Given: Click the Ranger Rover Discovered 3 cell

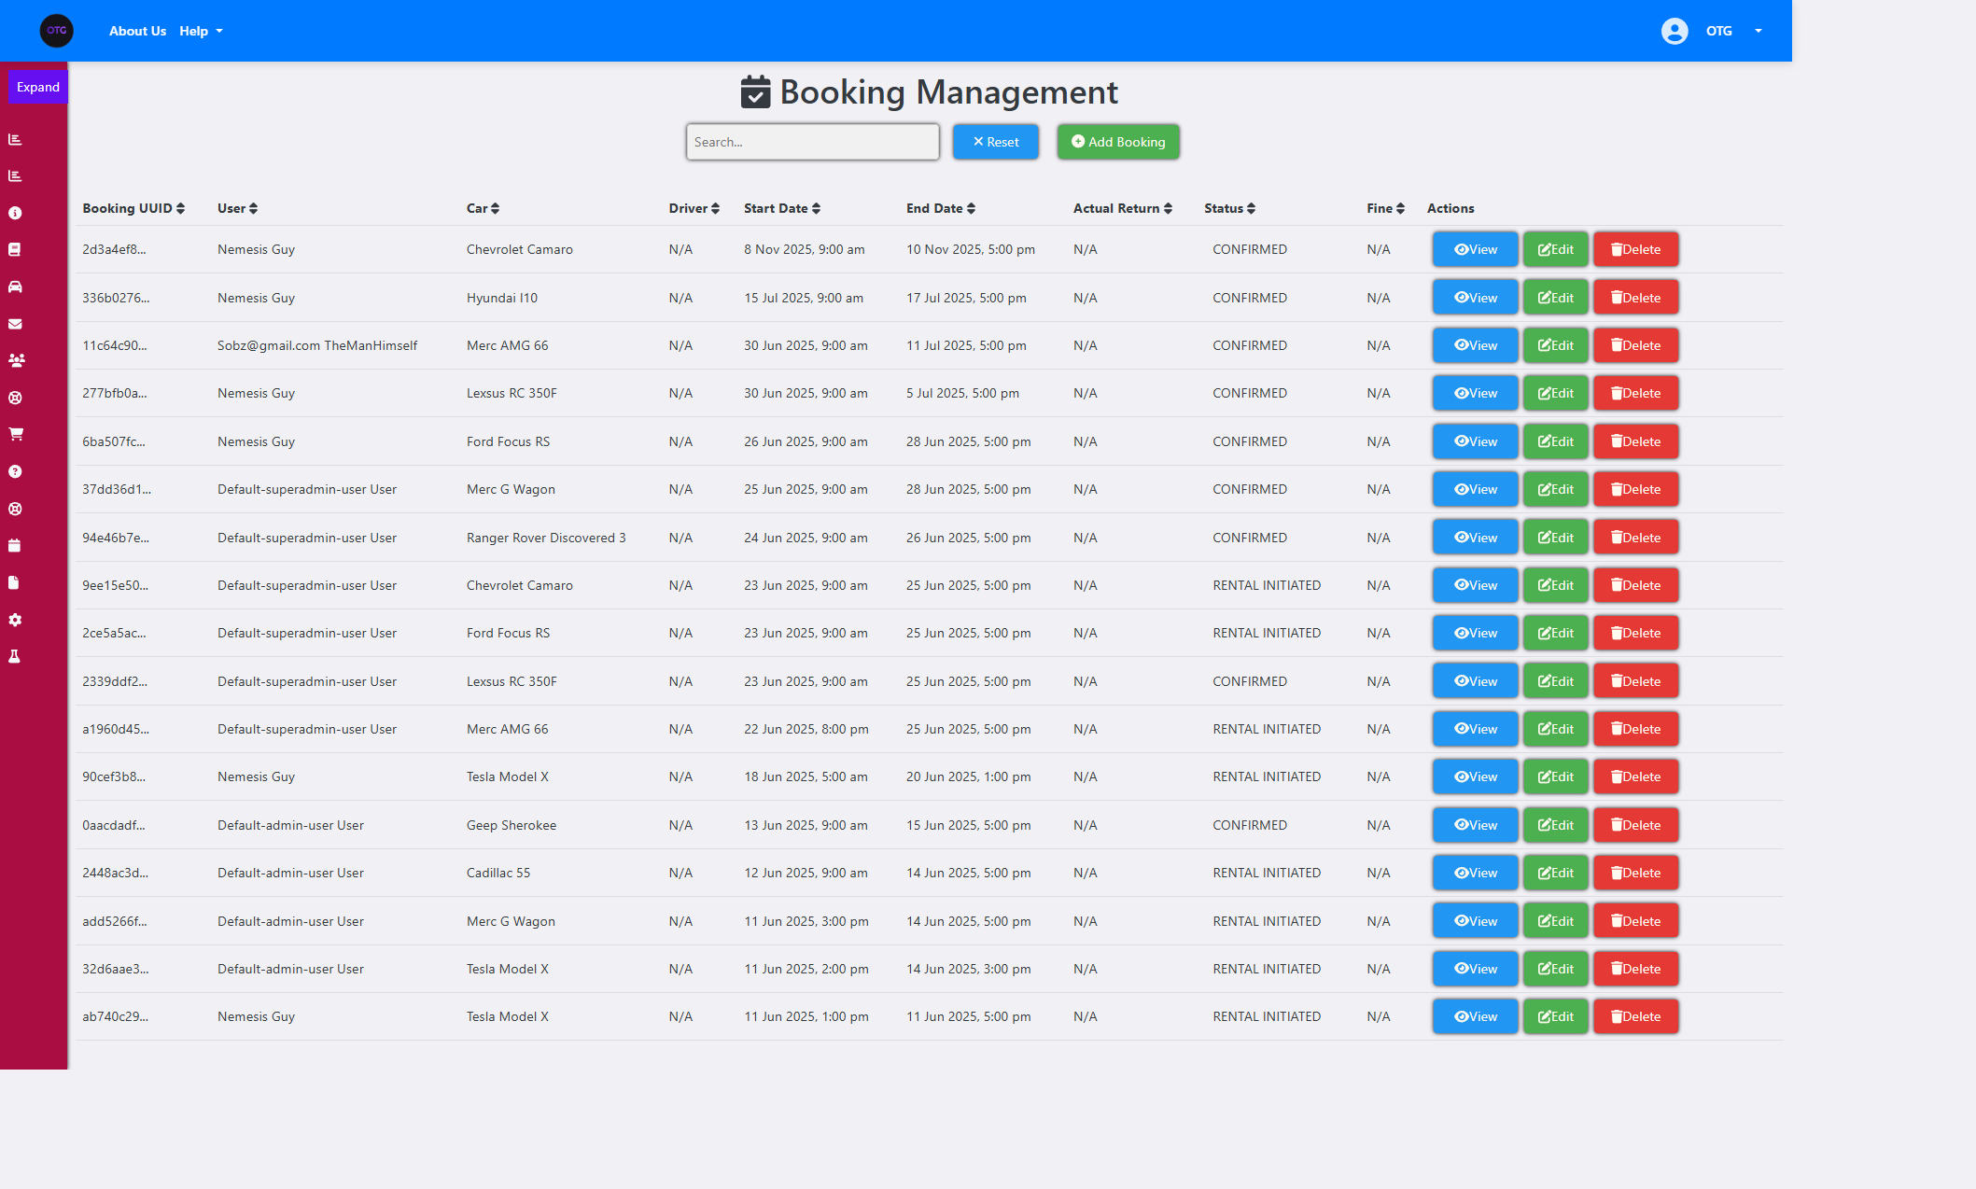Looking at the screenshot, I should 546,538.
